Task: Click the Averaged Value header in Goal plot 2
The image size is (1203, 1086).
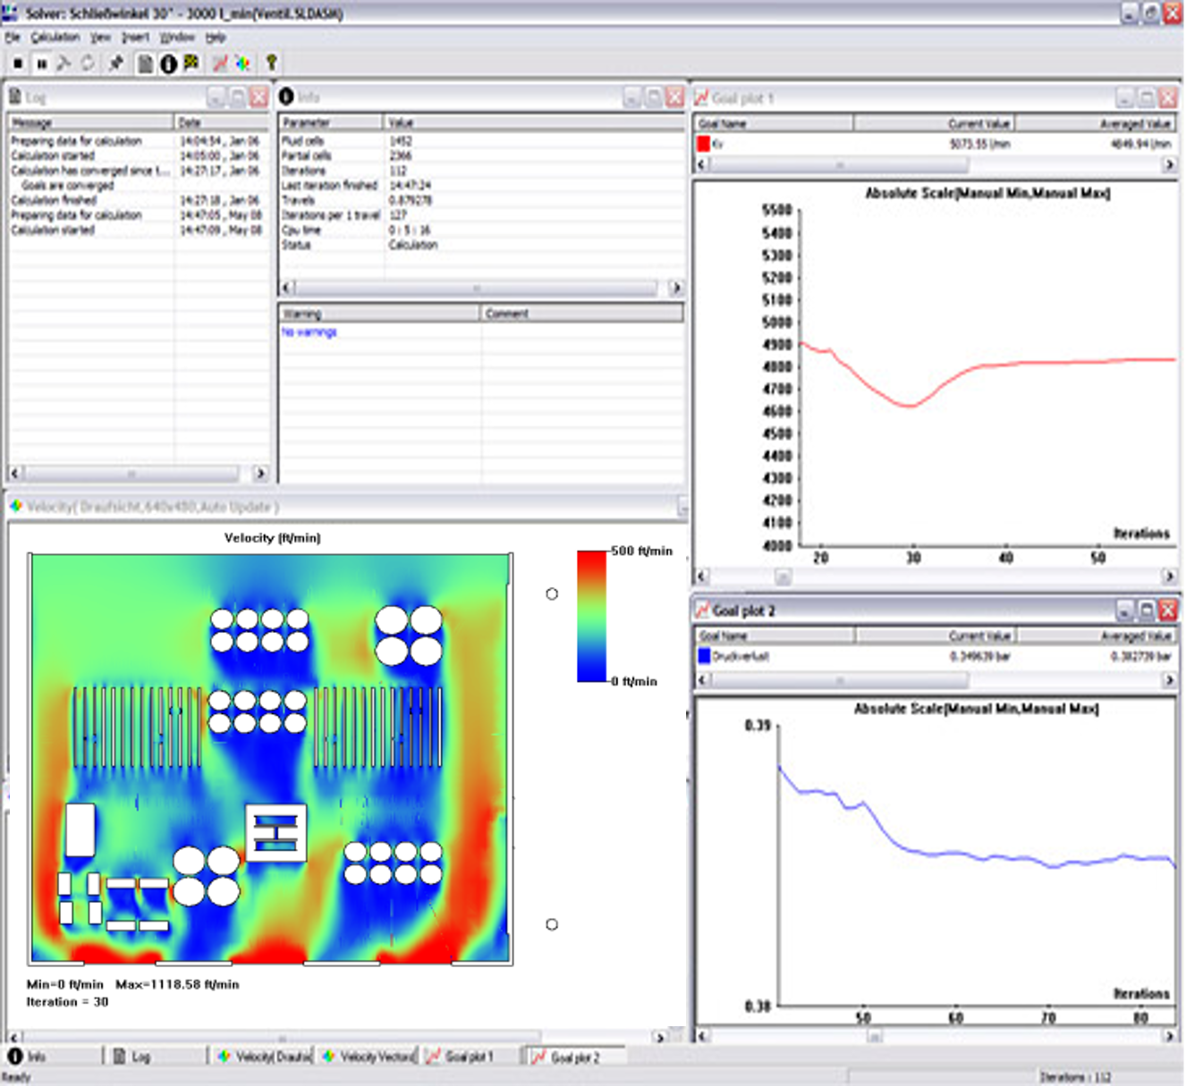Action: pos(1096,636)
